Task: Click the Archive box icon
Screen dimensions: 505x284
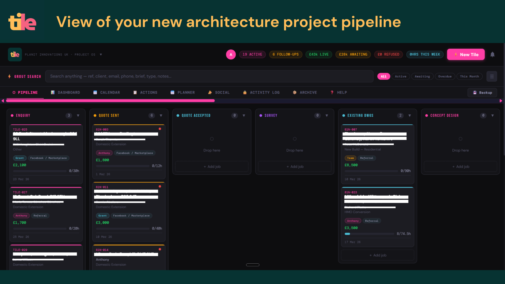Action: 295,93
